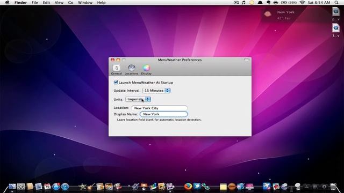
Task: Click the Sat 8:54 AM clock
Action: coord(319,3)
